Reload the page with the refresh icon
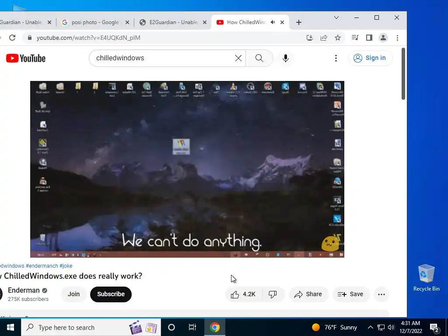The height and width of the screenshot is (336, 448). 12,38
